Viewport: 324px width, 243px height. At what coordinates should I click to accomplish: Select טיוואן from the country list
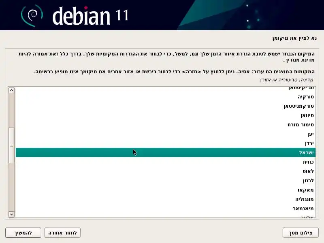(x=166, y=115)
